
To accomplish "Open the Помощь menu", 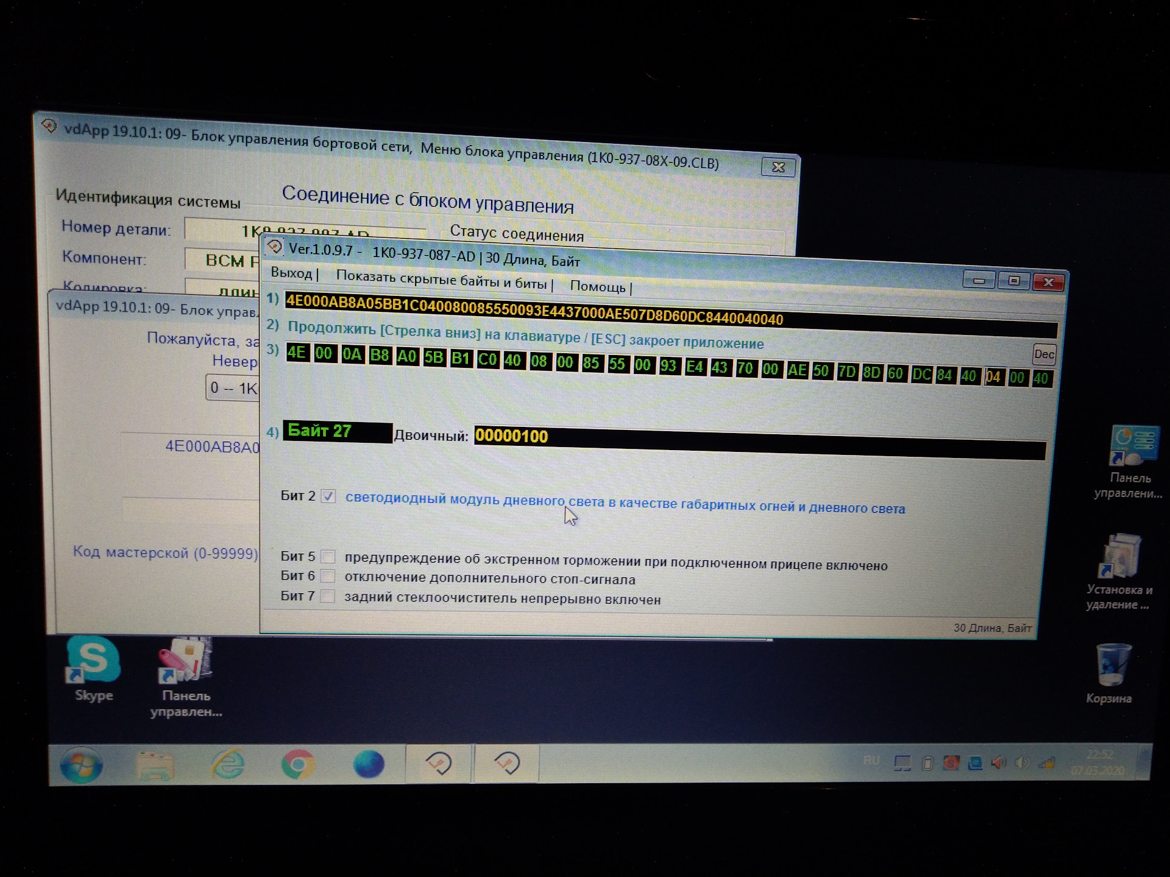I will [598, 286].
